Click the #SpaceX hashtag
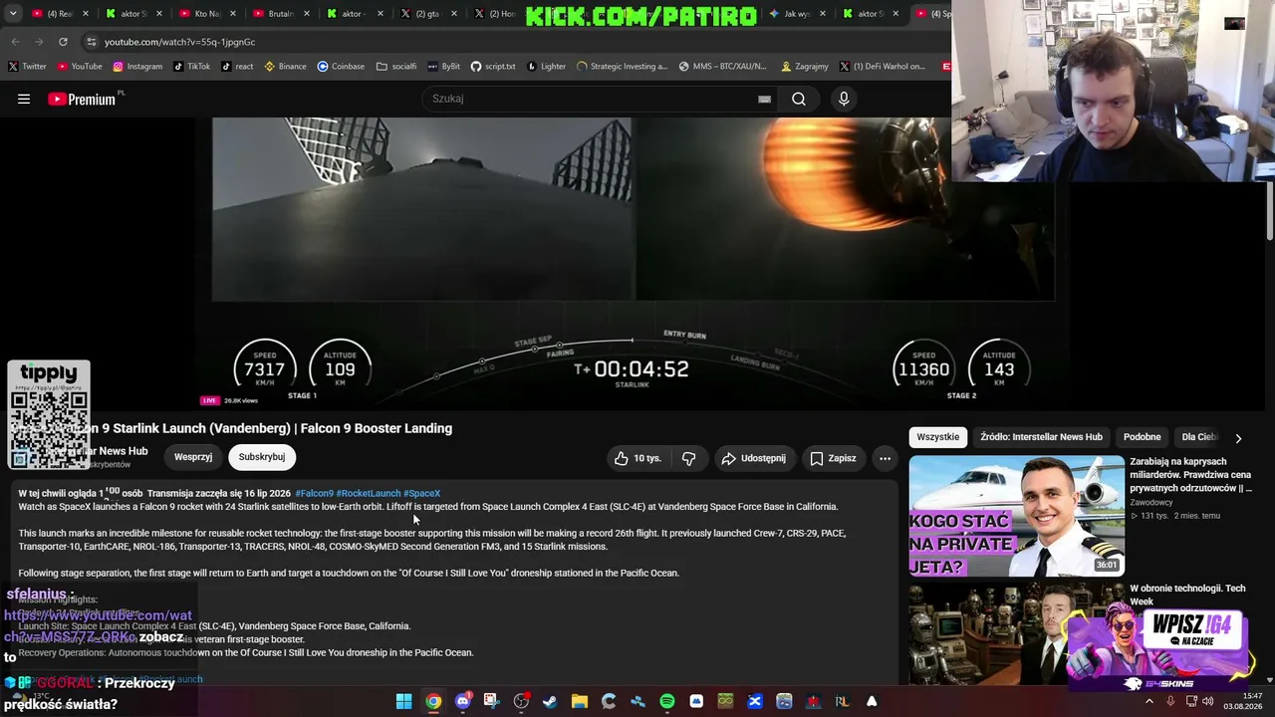 pyautogui.click(x=421, y=493)
